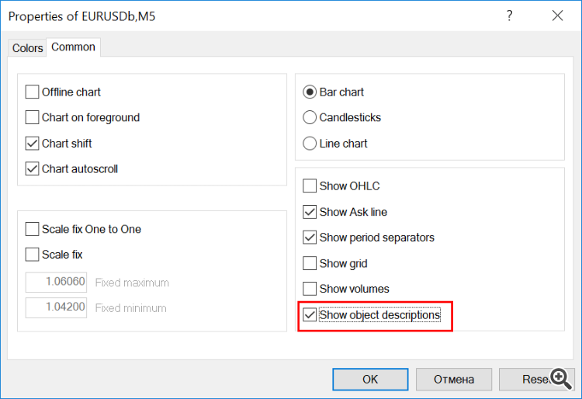This screenshot has height=399, width=582.
Task: Close the Properties dialog window
Action: coord(557,16)
